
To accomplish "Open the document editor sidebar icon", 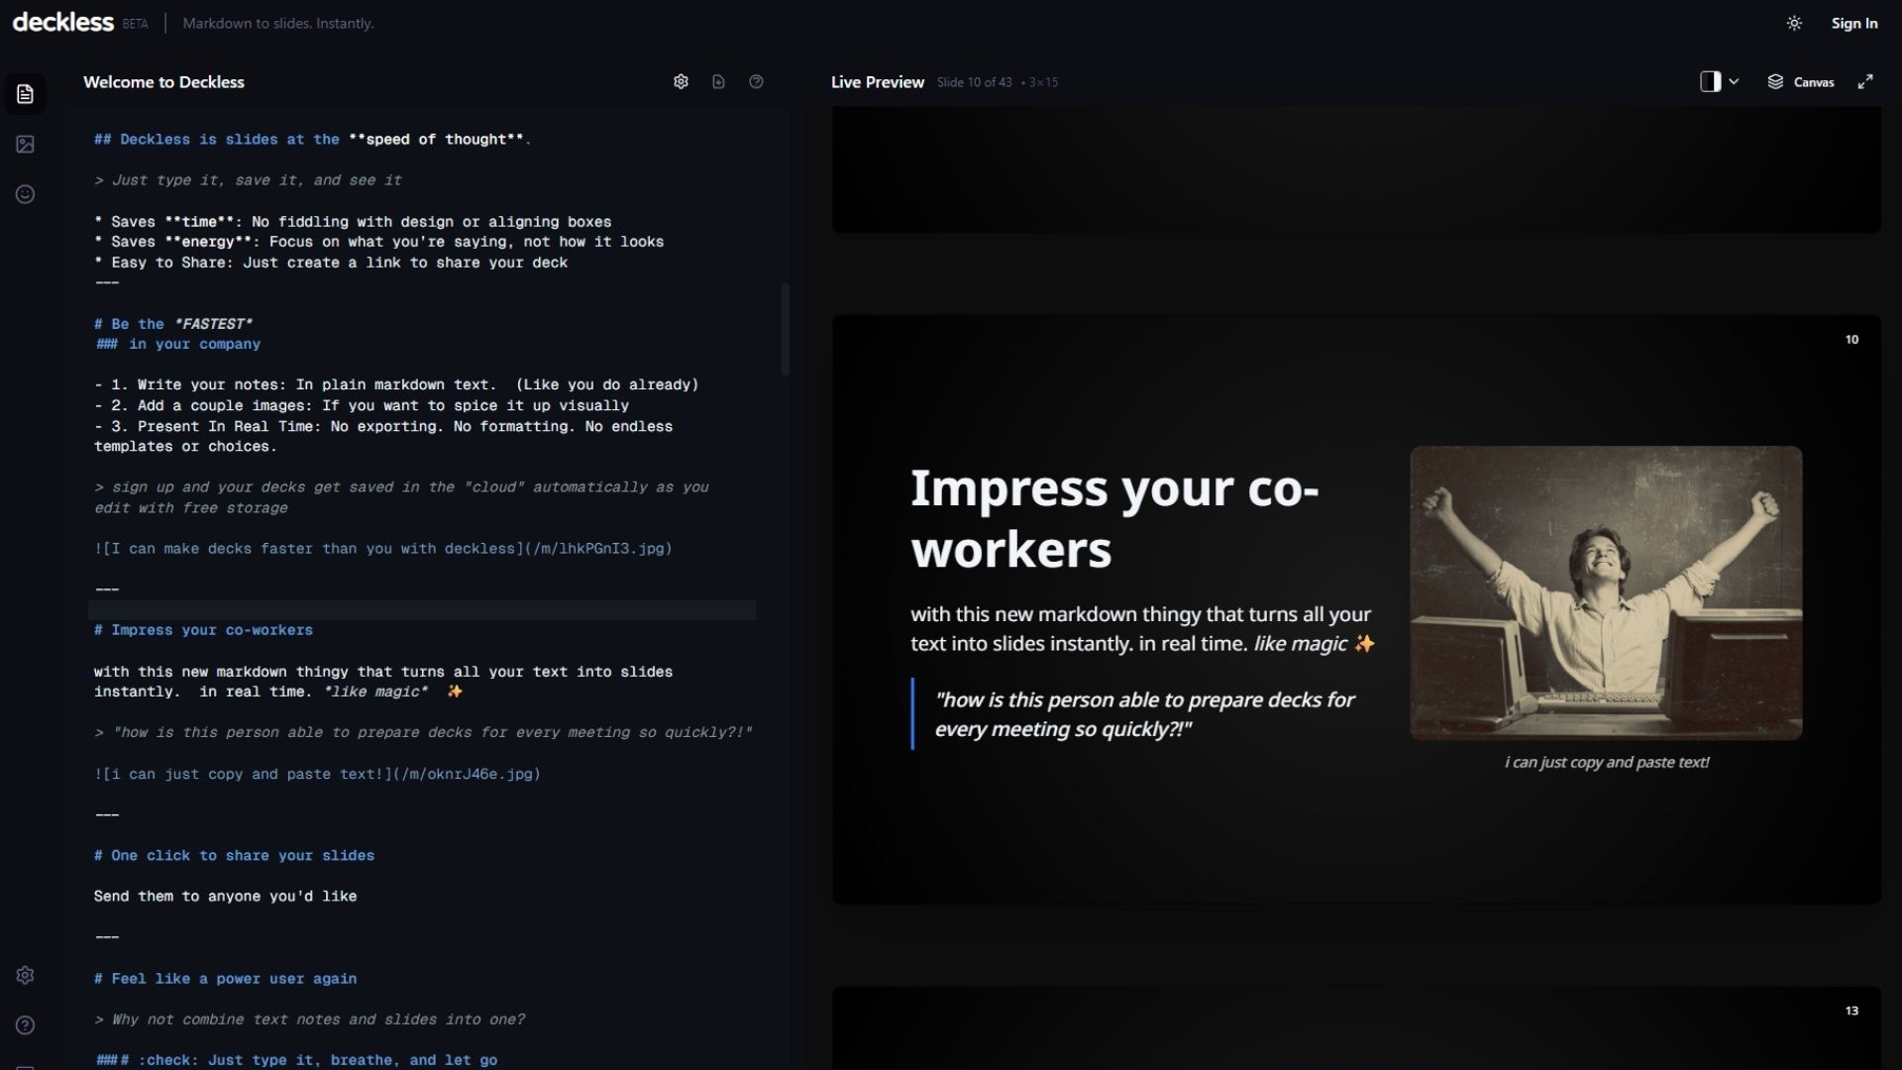I will [x=26, y=94].
